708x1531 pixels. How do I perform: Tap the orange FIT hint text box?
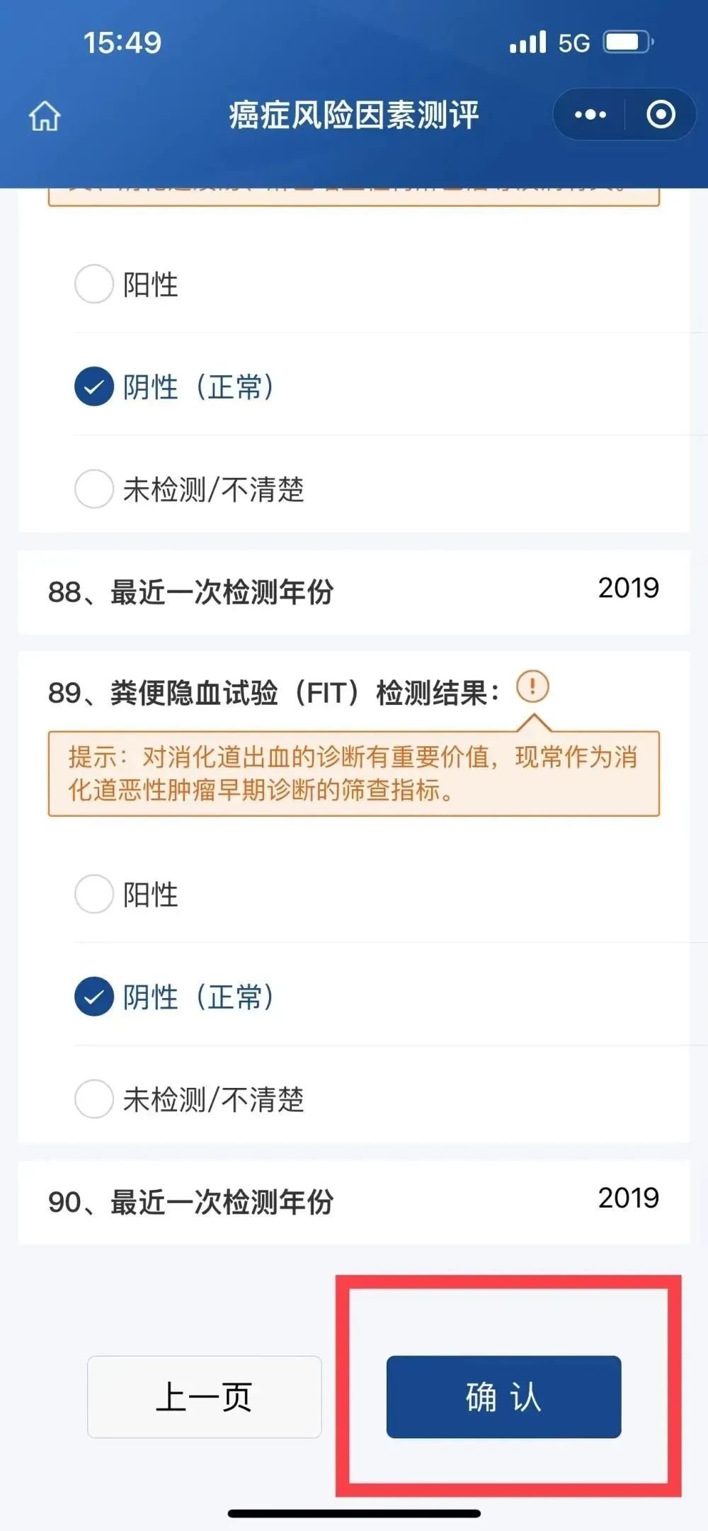[353, 774]
